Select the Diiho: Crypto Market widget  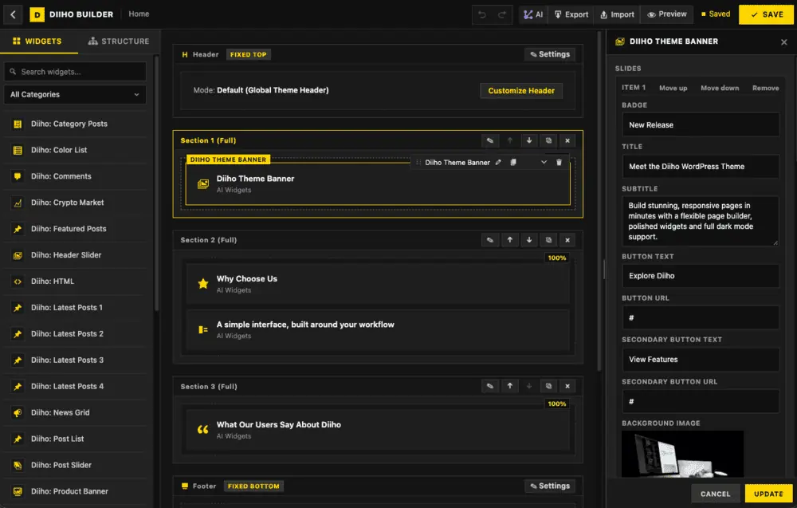pos(75,203)
